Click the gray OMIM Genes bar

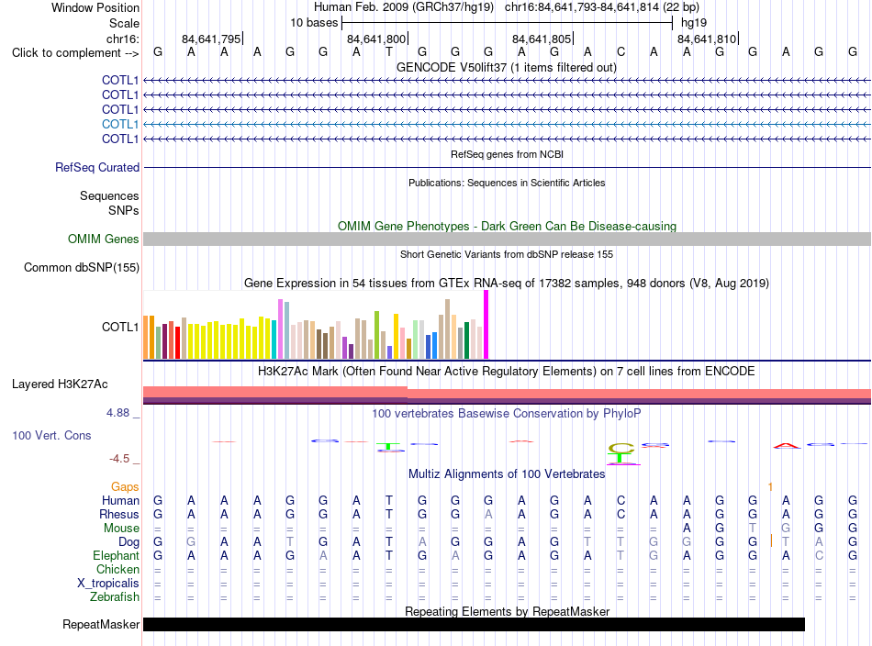coord(507,239)
